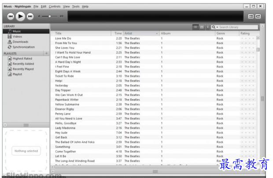Open the search scope dropdown with the magnifier

click(215, 27)
